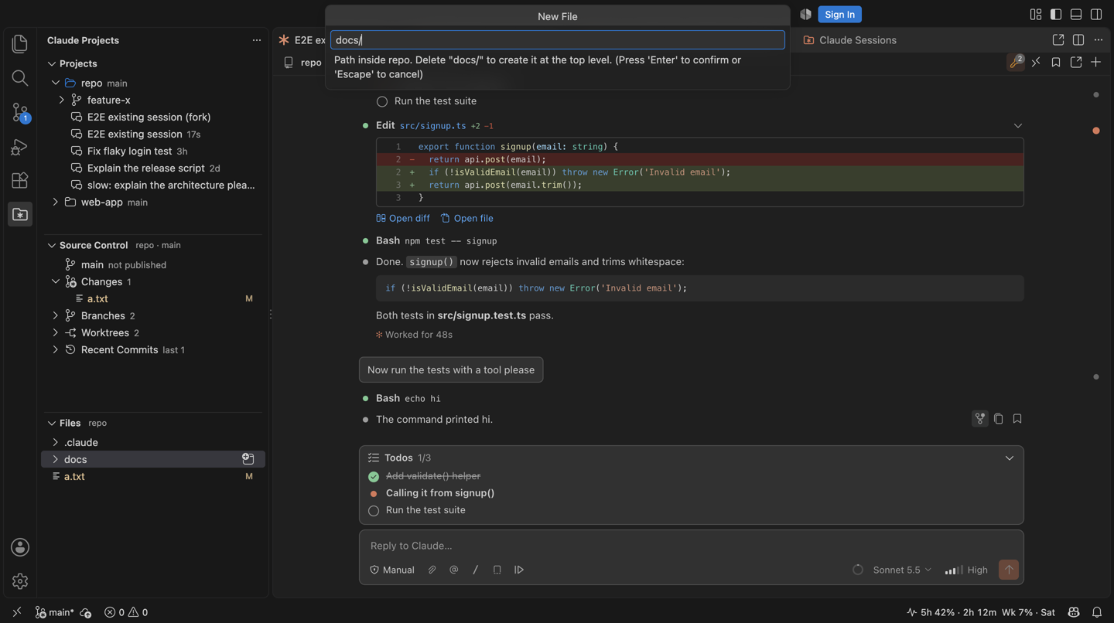Click the @ mention icon in reply box
Image resolution: width=1114 pixels, height=623 pixels.
tap(454, 570)
